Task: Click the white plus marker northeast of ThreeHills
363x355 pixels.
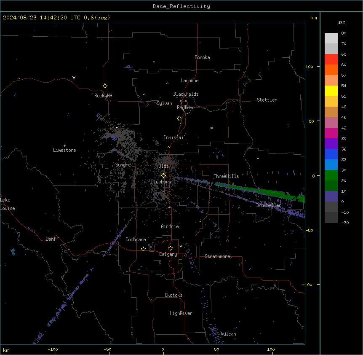Action: click(258, 158)
